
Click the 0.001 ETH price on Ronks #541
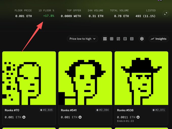[x=69, y=117]
